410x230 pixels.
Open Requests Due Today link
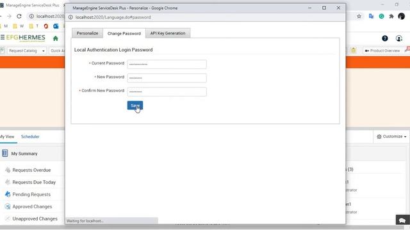coord(34,182)
